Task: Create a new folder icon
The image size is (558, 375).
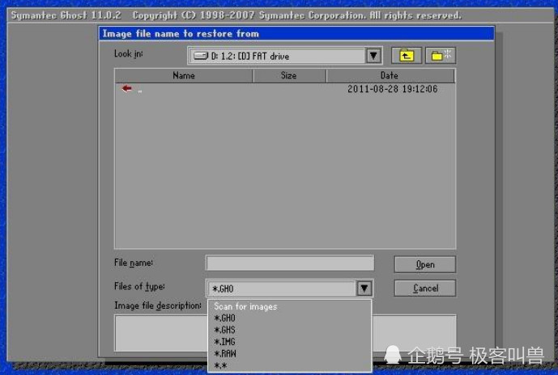Action: point(441,56)
